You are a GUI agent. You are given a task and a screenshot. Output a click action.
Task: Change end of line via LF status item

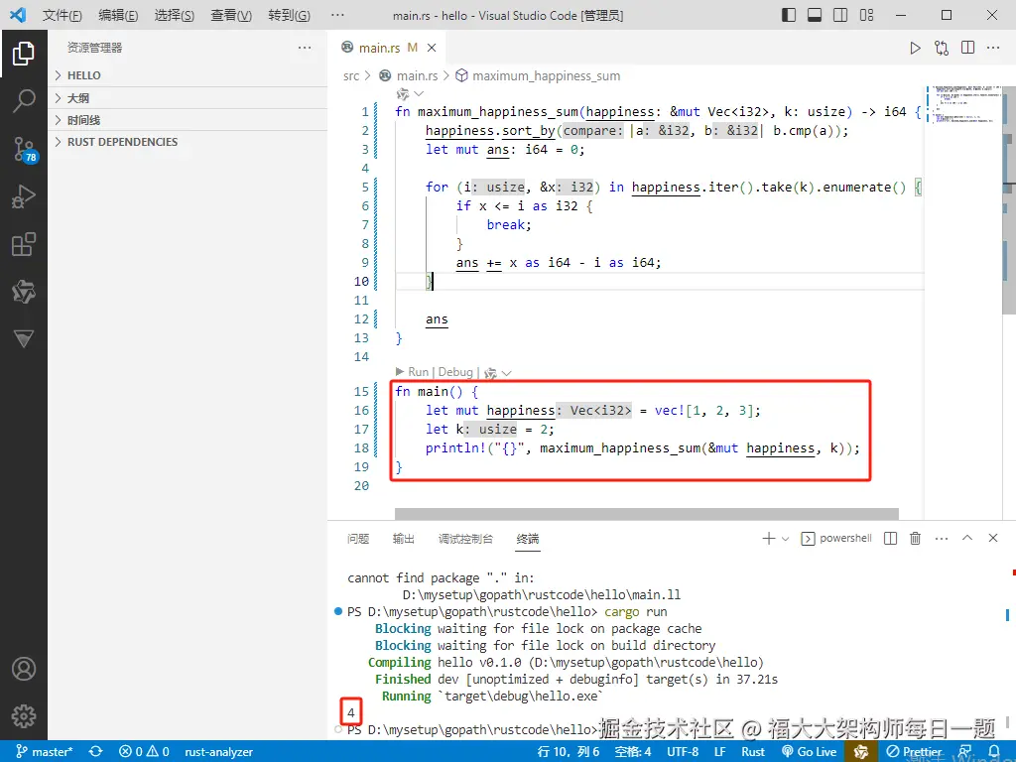tap(720, 752)
